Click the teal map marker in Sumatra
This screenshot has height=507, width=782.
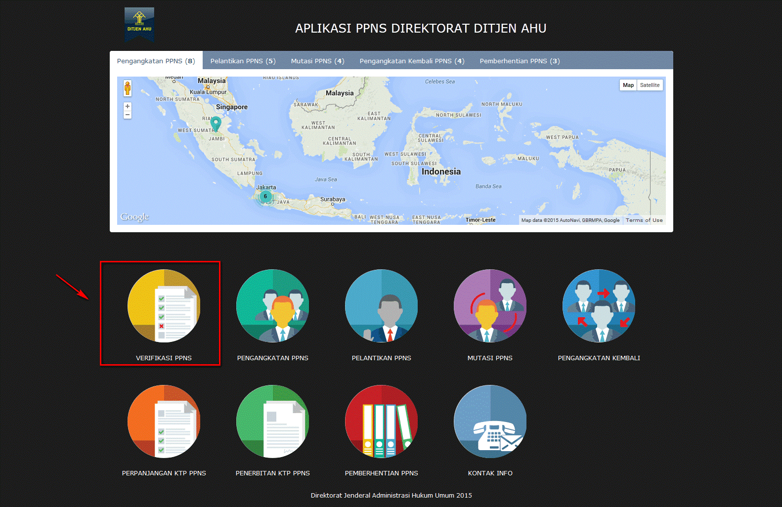click(216, 123)
